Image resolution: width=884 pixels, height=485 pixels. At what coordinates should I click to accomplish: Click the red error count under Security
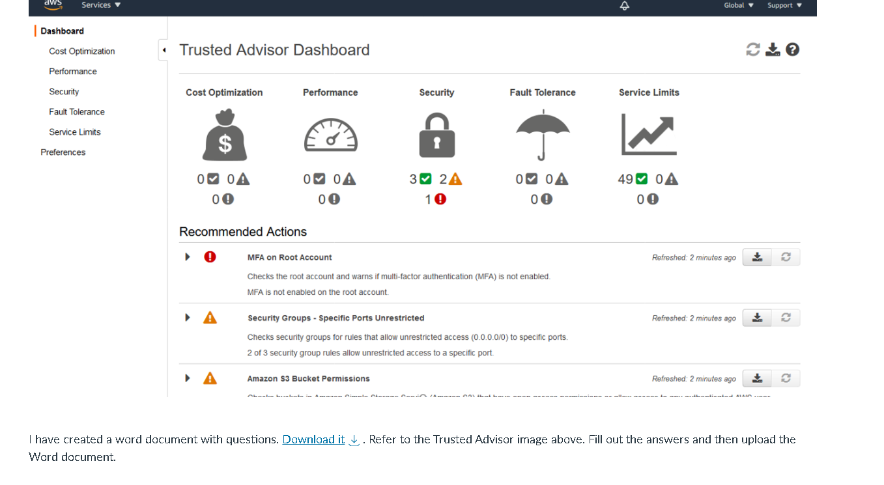click(435, 199)
